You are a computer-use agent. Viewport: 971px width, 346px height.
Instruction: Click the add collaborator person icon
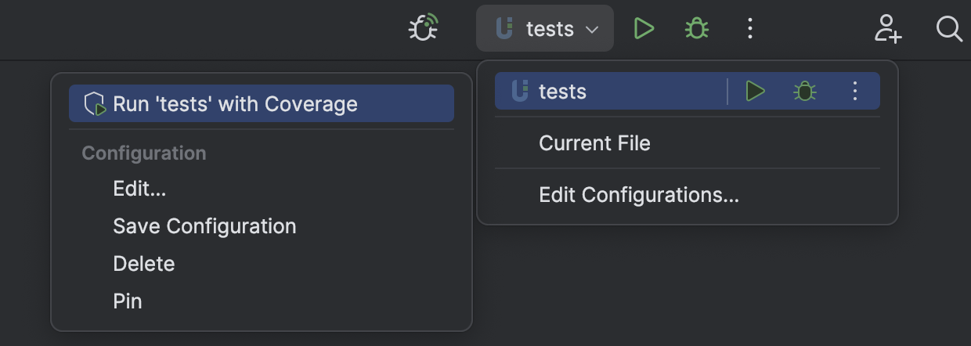click(x=888, y=29)
